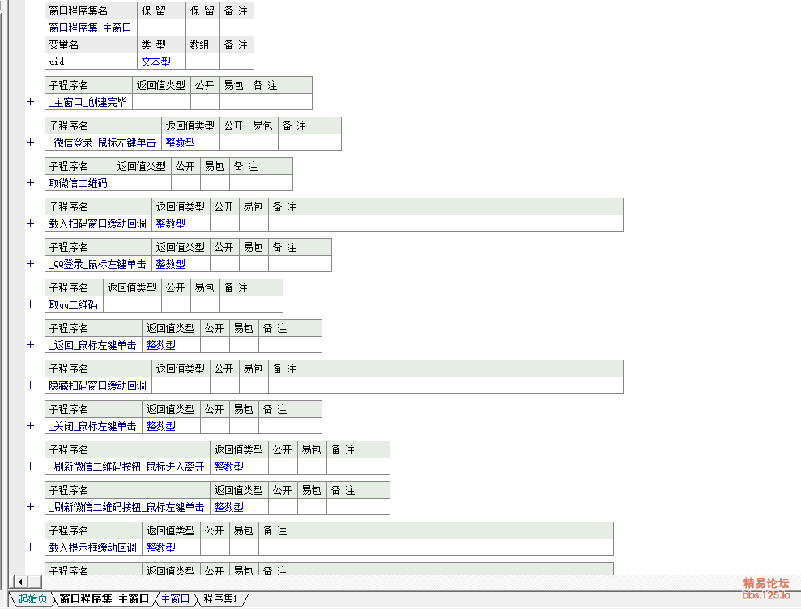The image size is (801, 609).
Task: Select the 窗口程序集_主窗口 name cell
Action: pyautogui.click(x=90, y=28)
